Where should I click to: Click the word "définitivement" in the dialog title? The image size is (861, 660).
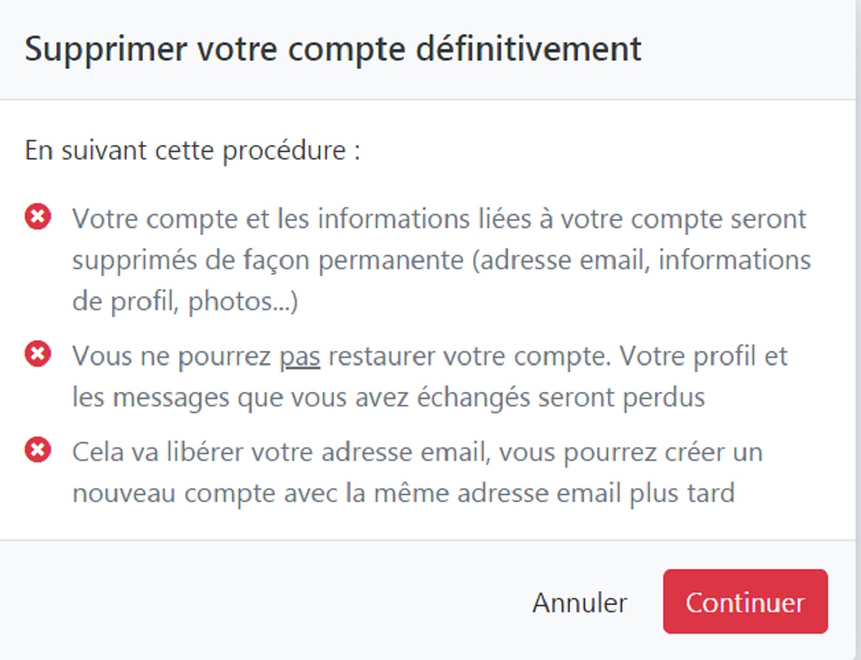click(529, 49)
